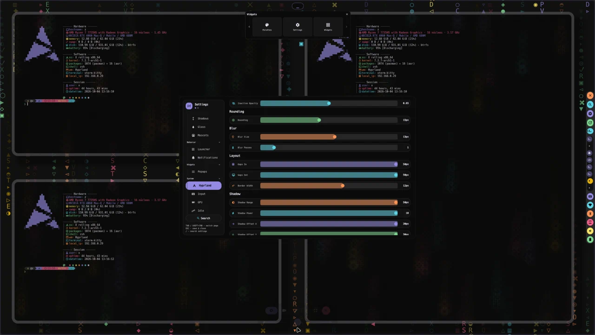Image resolution: width=595 pixels, height=335 pixels.
Task: Open the Widgets grid tile
Action: pyautogui.click(x=328, y=27)
